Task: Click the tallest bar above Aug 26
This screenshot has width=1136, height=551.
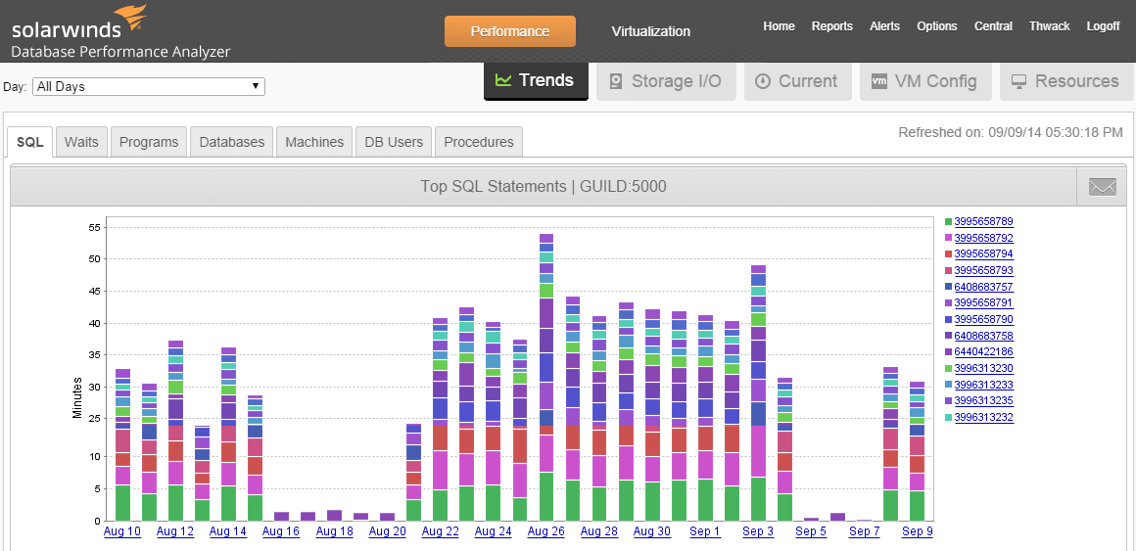Action: pos(546,377)
